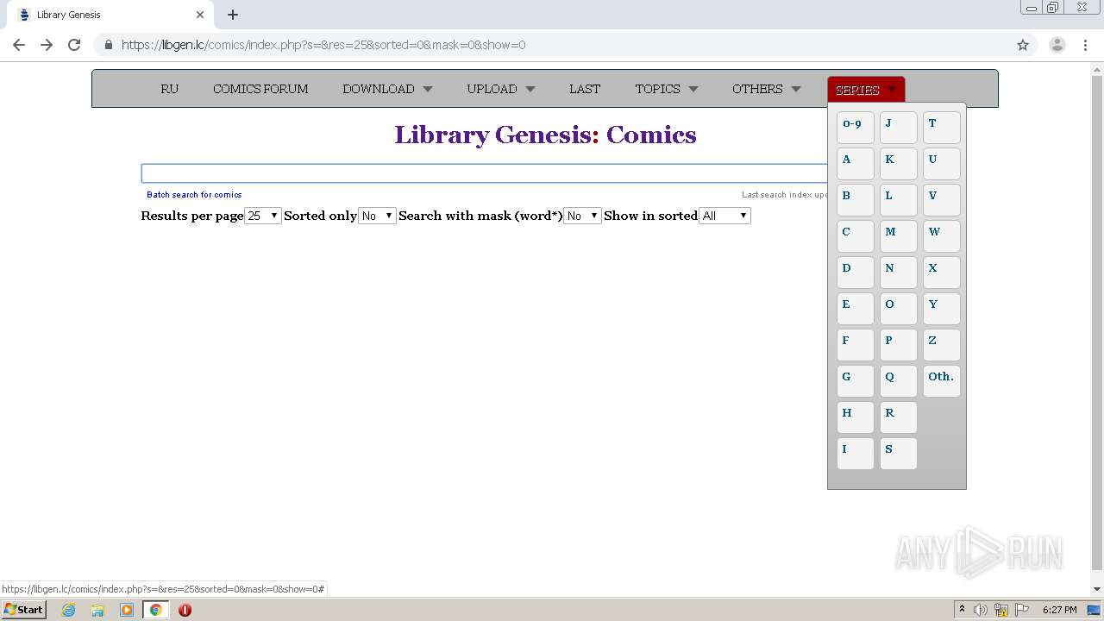Select series letter T
1104x621 pixels.
pyautogui.click(x=942, y=128)
